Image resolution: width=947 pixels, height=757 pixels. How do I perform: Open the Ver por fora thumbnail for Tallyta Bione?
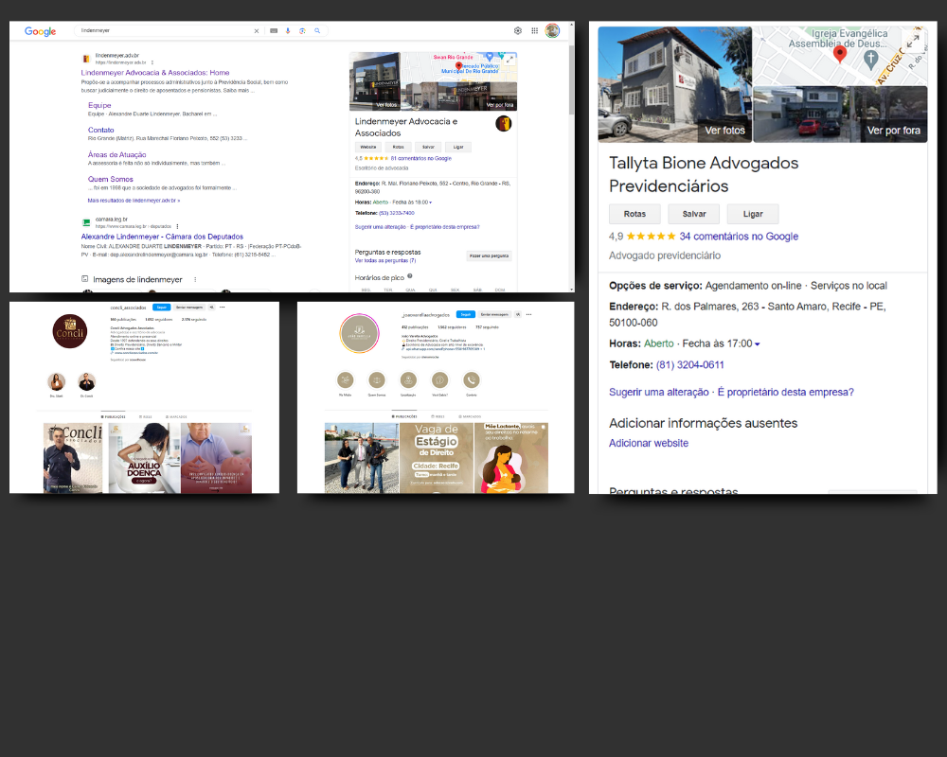click(840, 114)
